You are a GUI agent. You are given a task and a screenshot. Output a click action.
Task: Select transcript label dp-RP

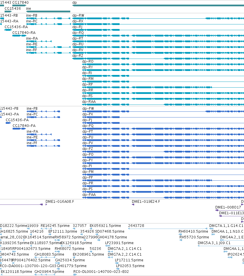(87, 84)
